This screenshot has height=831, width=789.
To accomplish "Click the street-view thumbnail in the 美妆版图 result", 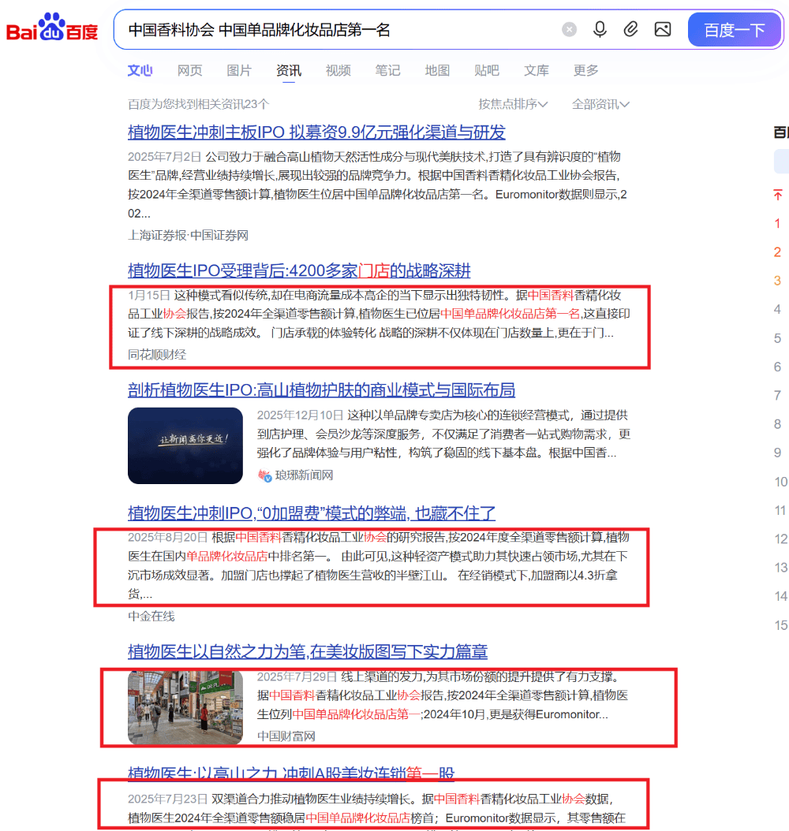I will point(185,707).
